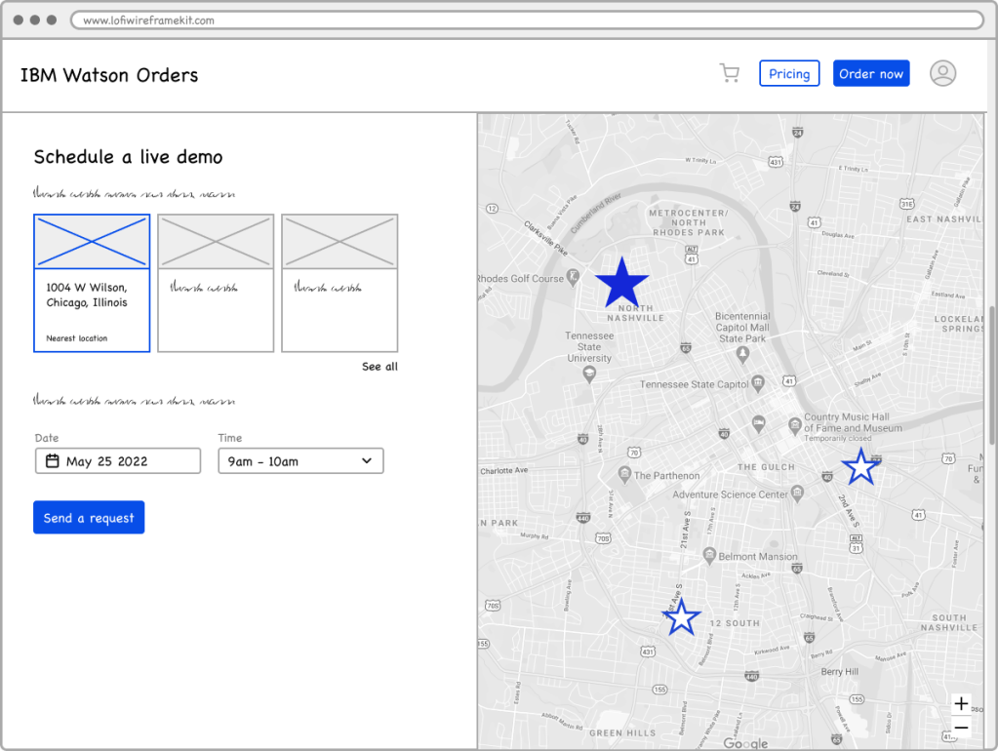Zoom out on the map with minus
This screenshot has width=998, height=751.
click(961, 728)
